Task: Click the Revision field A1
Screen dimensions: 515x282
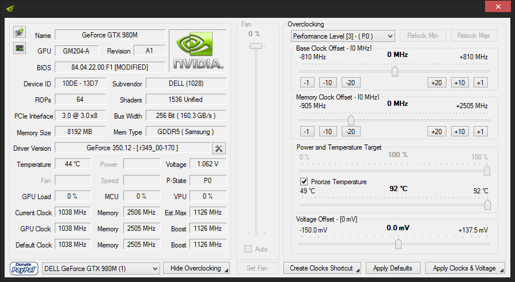Action: [149, 51]
